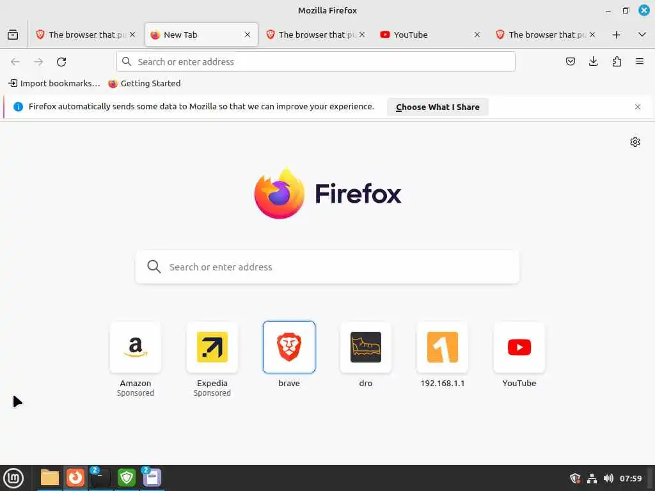655x491 pixels.
Task: Open the green shield taskbar app
Action: click(126, 478)
